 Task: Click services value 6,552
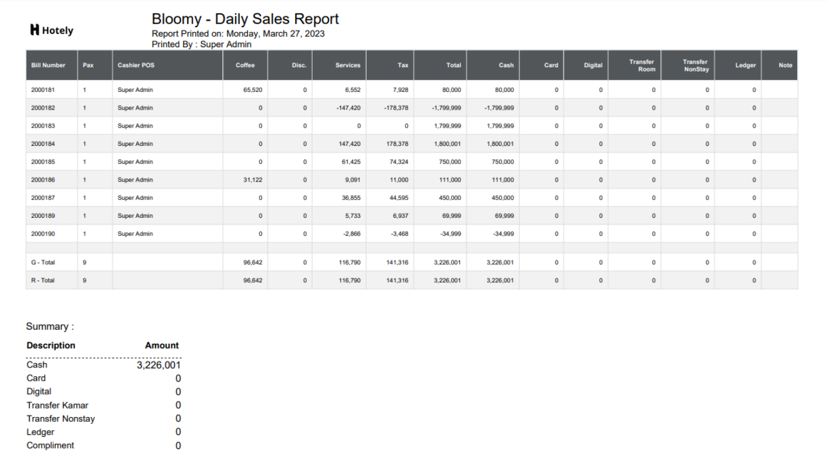(353, 90)
